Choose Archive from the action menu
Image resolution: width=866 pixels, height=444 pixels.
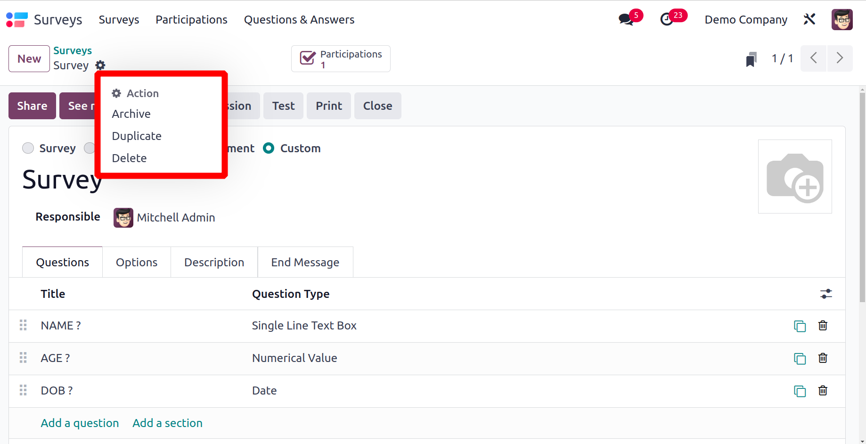(131, 114)
